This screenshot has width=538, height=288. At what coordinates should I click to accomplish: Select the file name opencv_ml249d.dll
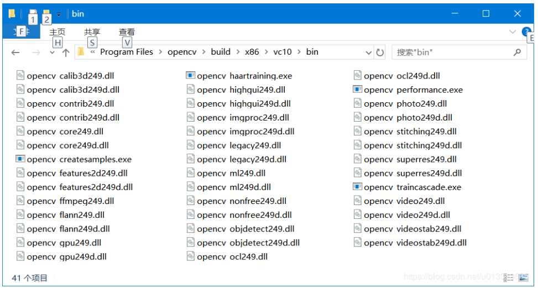(234, 187)
